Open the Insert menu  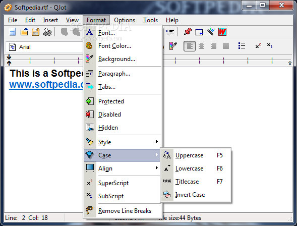pyautogui.click(x=50, y=20)
